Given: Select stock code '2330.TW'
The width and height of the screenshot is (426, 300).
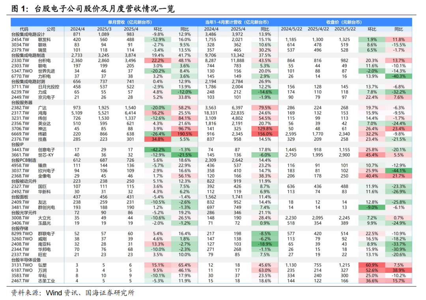Looking at the screenshot, I should click(x=20, y=61).
